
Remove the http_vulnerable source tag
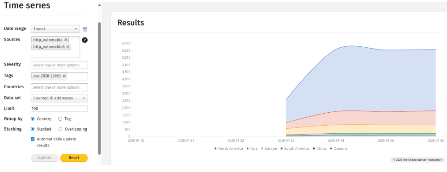point(66,40)
